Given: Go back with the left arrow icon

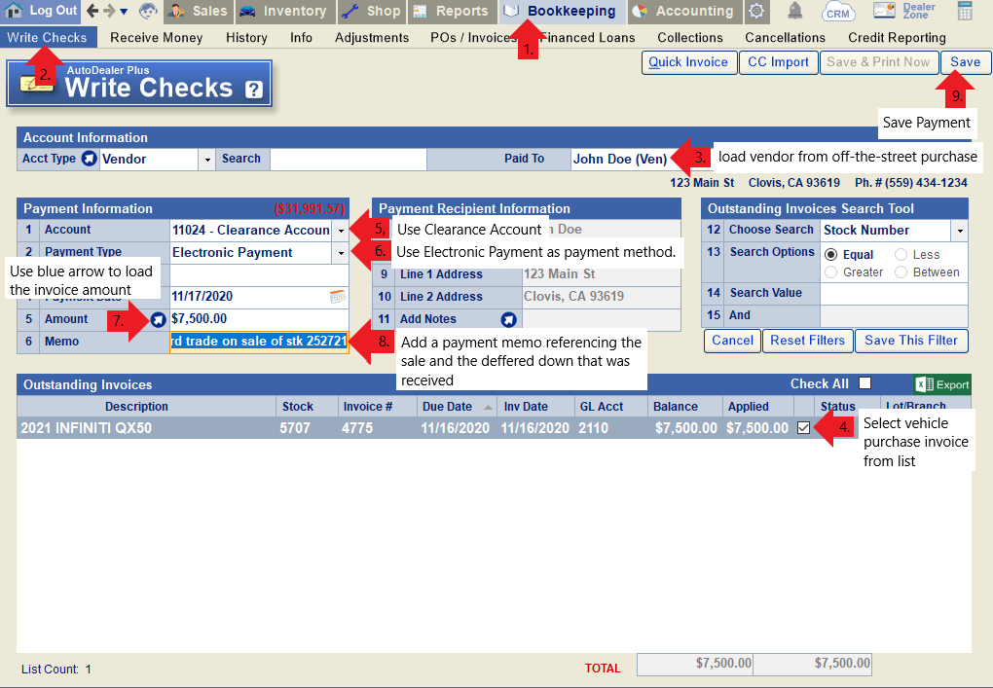Looking at the screenshot, I should coord(92,11).
